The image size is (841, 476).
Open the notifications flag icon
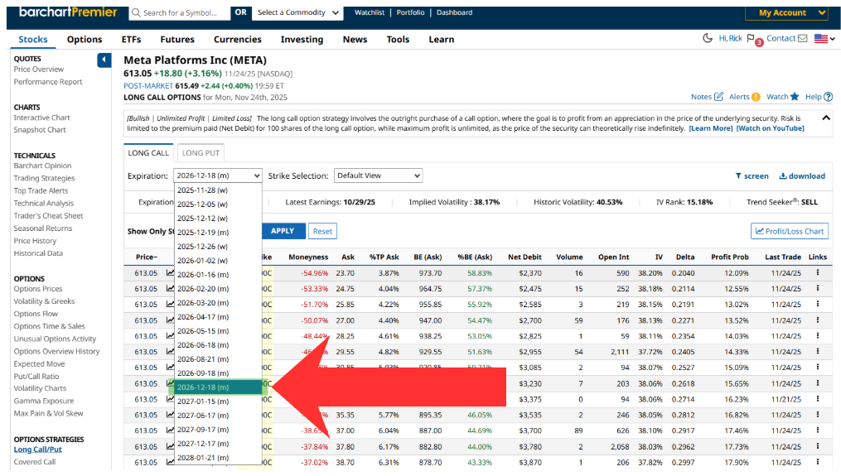click(751, 38)
